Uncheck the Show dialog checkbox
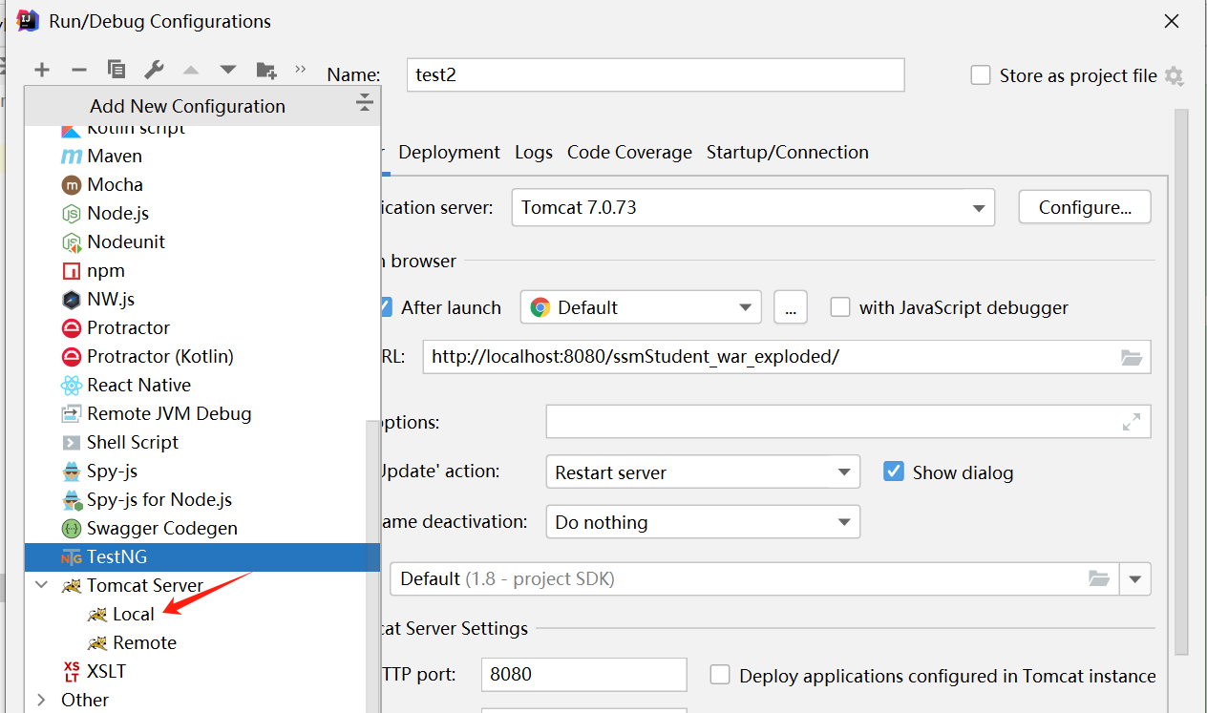Viewport: 1207px width, 713px height. [x=894, y=472]
